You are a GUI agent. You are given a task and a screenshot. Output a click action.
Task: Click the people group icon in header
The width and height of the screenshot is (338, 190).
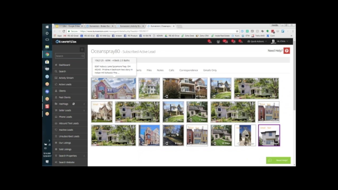click(218, 41)
